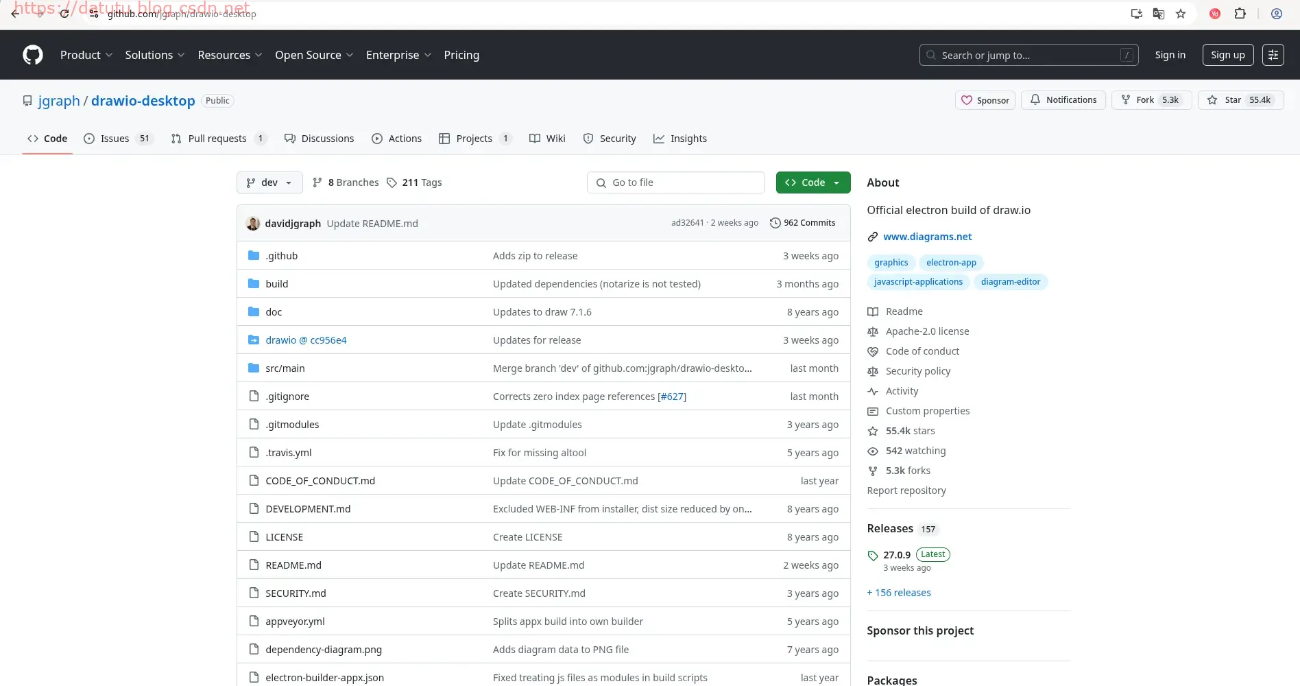Click the .github folder icon
This screenshot has height=686, width=1300.
coord(254,255)
